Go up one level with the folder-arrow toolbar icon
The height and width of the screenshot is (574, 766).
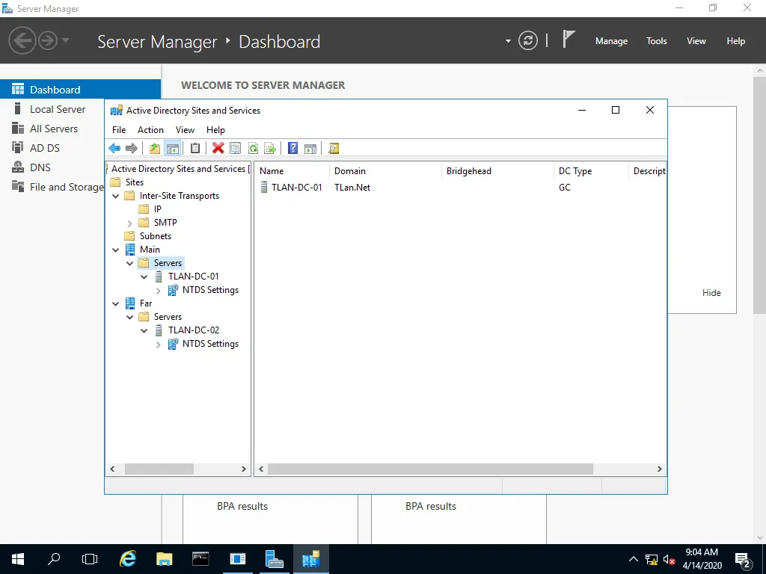[155, 149]
